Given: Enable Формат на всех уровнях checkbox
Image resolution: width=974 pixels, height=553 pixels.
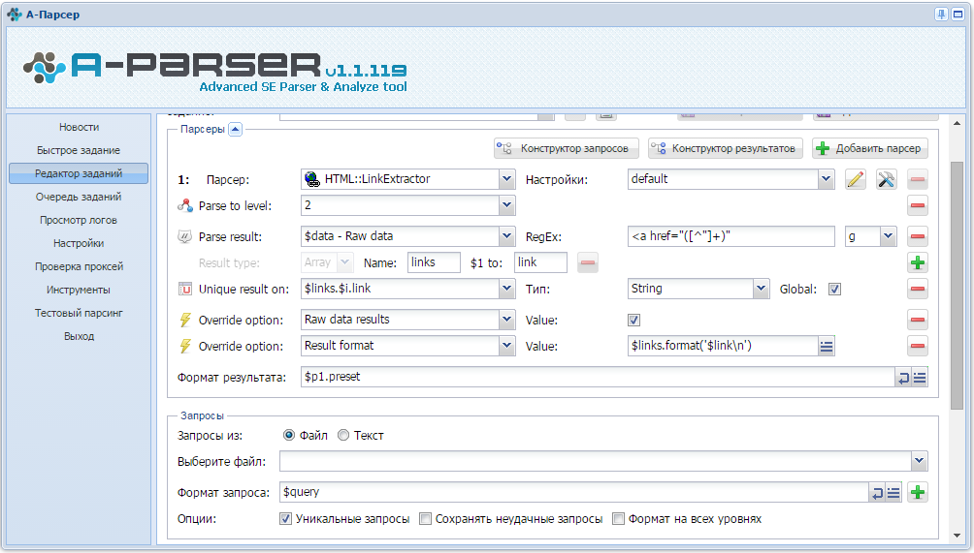Looking at the screenshot, I should pyautogui.click(x=618, y=519).
